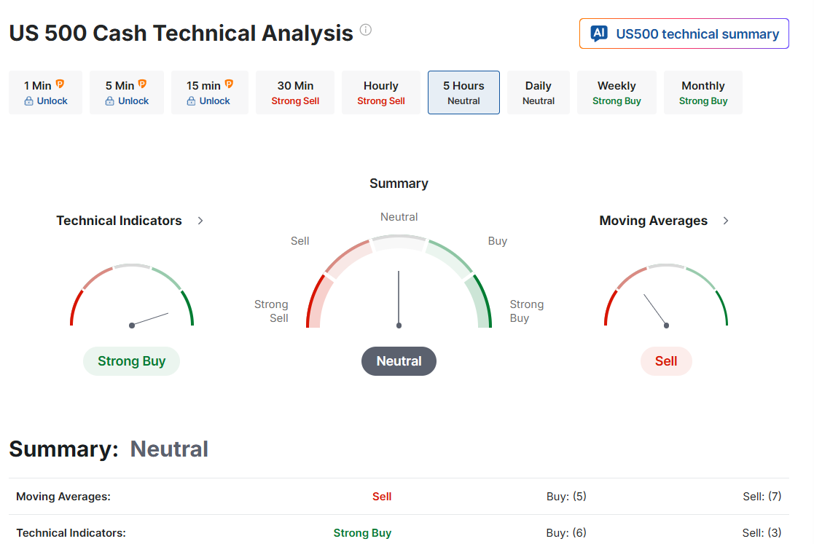Click the Unlock link under 15 min
This screenshot has width=814, height=544.
point(214,101)
